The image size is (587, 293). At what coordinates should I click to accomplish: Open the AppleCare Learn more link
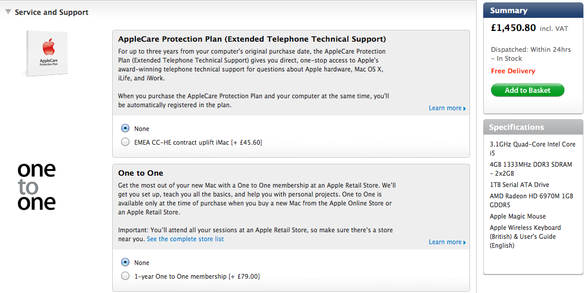445,108
